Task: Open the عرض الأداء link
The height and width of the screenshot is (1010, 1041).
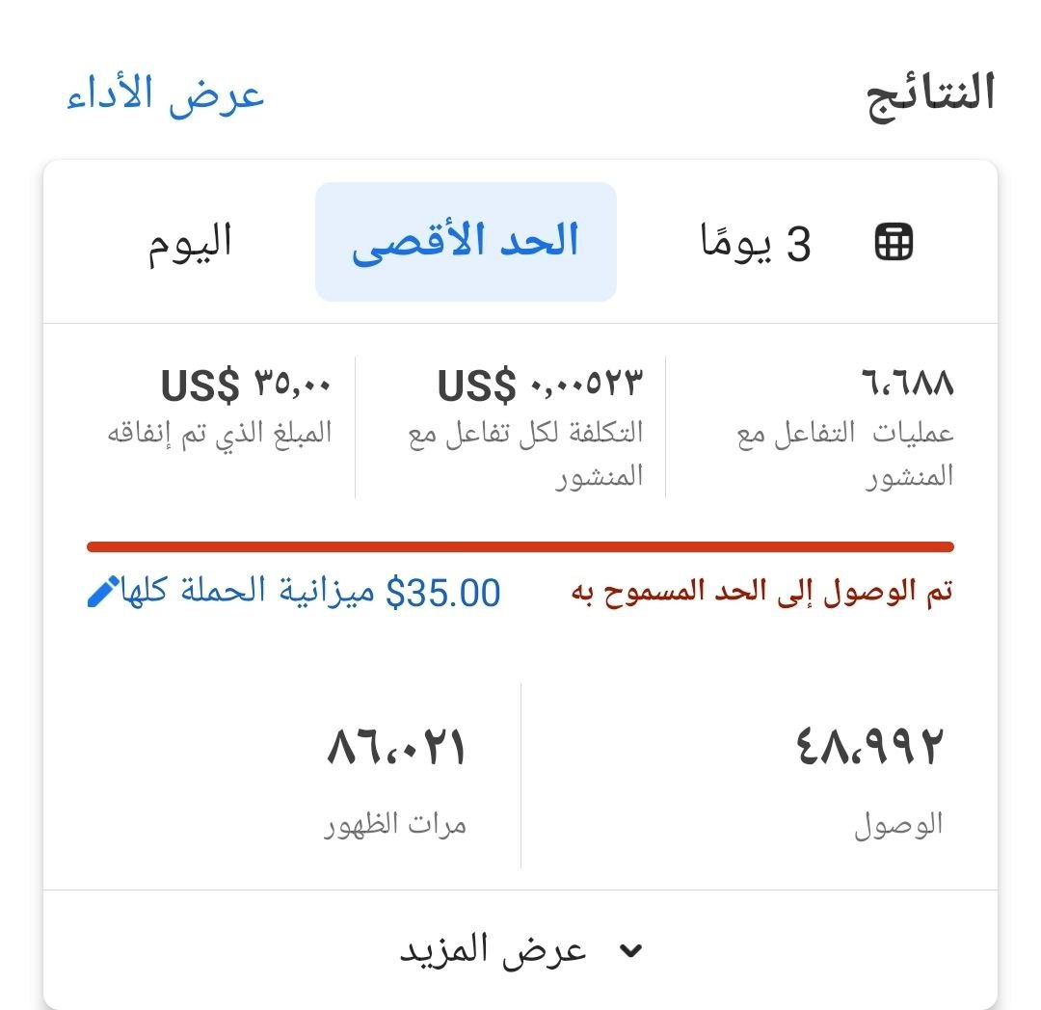Action: 166,95
